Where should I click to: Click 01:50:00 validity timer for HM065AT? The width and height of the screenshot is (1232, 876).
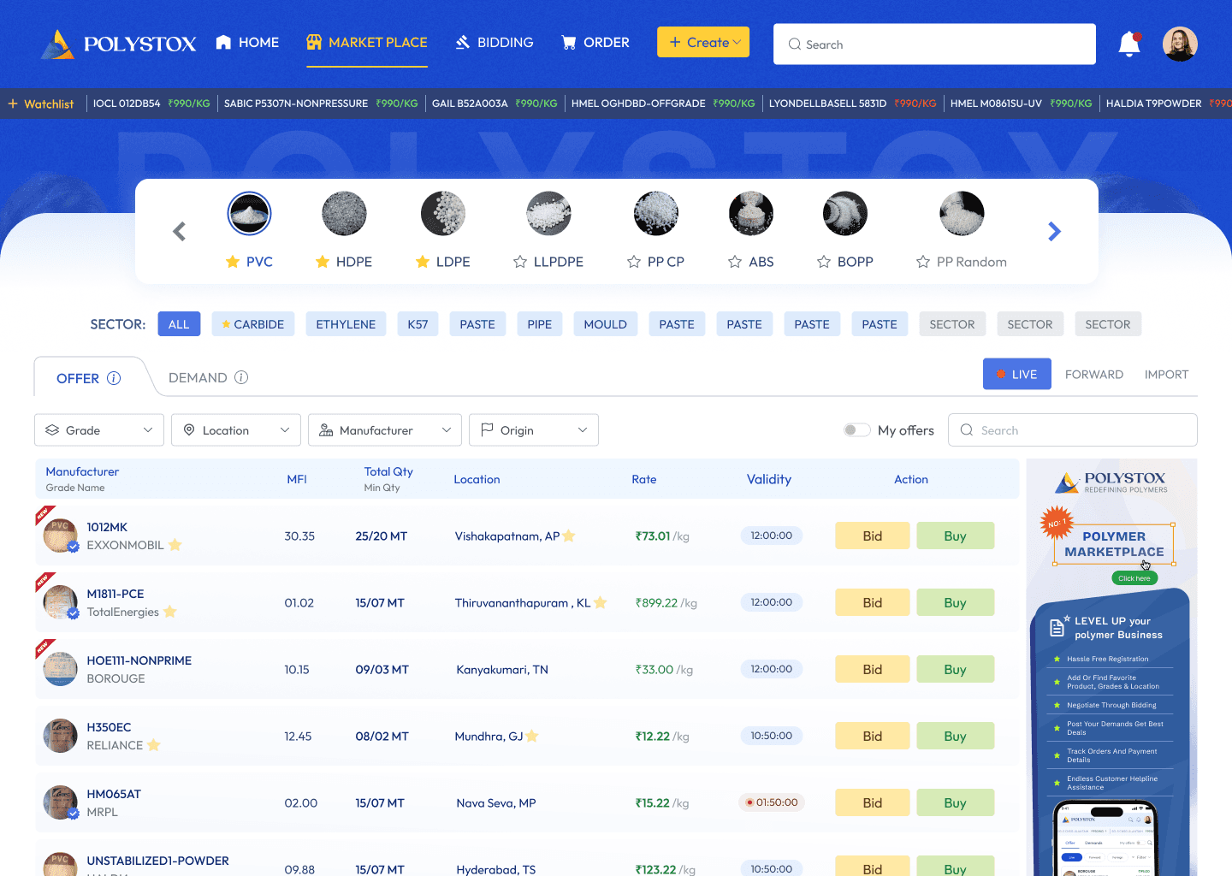tap(771, 802)
